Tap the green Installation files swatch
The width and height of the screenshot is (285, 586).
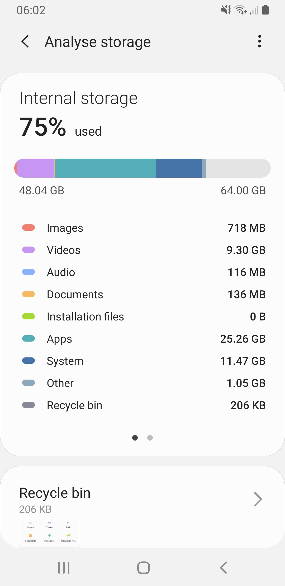(x=28, y=316)
